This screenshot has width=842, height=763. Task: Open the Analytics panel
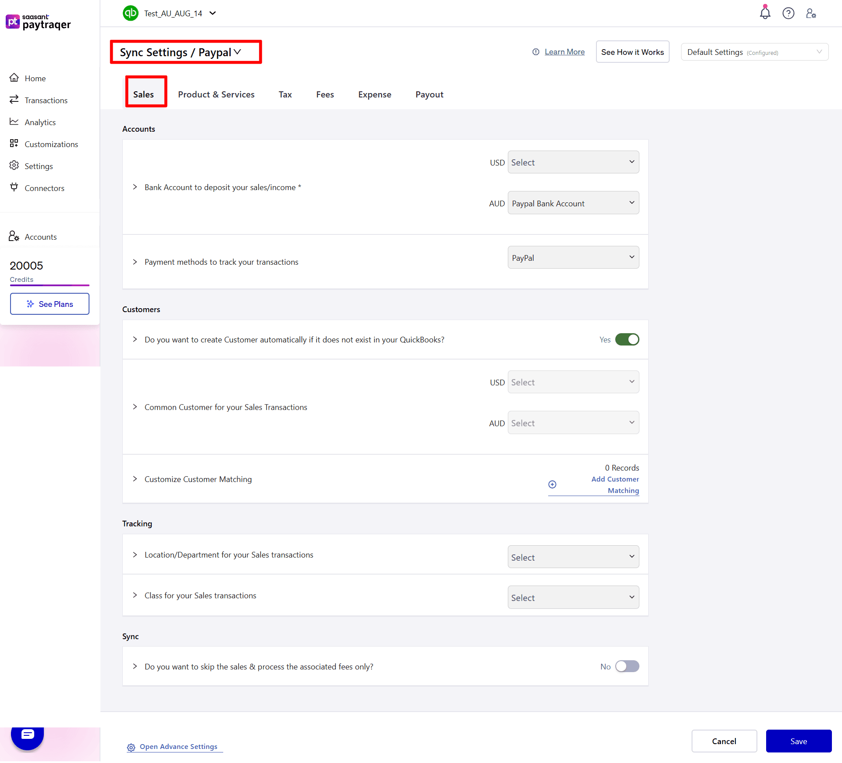40,122
